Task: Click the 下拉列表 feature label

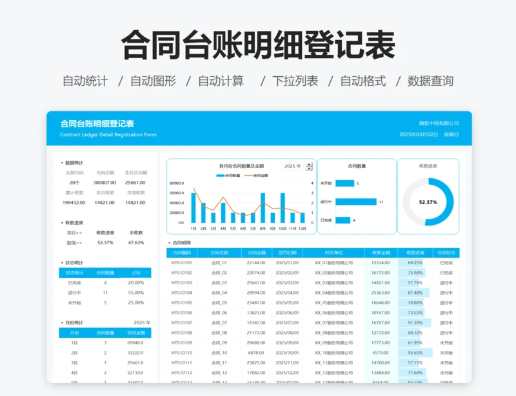Action: (x=295, y=81)
